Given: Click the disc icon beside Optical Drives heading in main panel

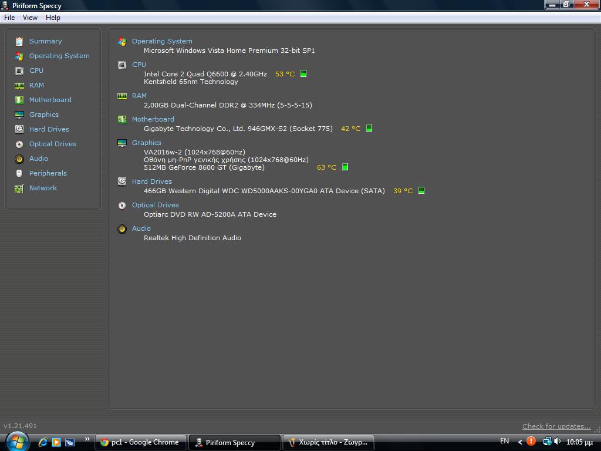Looking at the screenshot, I should tap(122, 206).
